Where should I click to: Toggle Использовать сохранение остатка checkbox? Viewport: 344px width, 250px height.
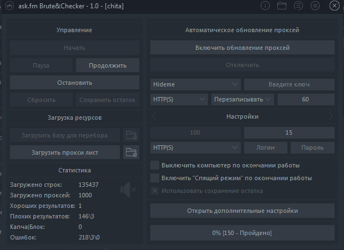coord(155,191)
